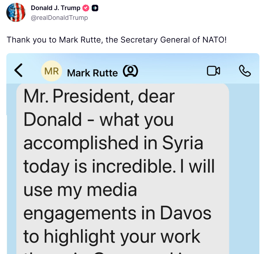This screenshot has width=264, height=254.
Task: Click the post text thanking Mark Rutte
Action: tap(117, 40)
